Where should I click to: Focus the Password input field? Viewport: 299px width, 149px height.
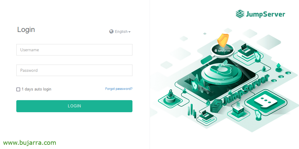pos(74,70)
